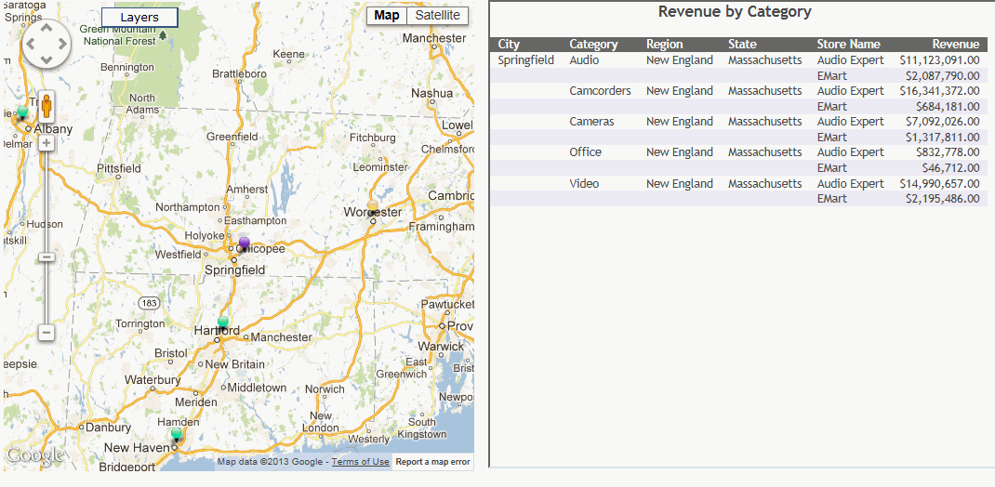Click Audio Expert in the Video row
Image resolution: width=995 pixels, height=487 pixels.
tap(850, 184)
